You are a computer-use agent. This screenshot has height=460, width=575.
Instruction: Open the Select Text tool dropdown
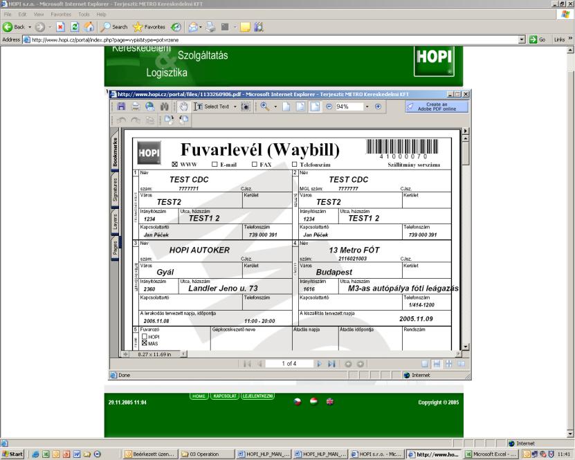[x=235, y=107]
